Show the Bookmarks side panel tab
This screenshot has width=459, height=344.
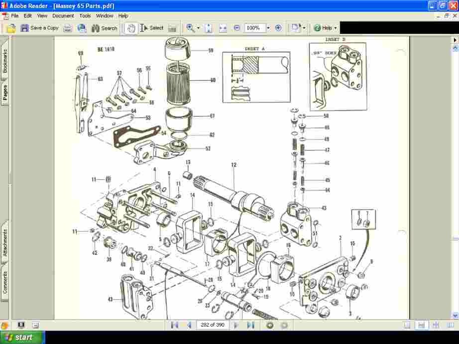pos(4,60)
